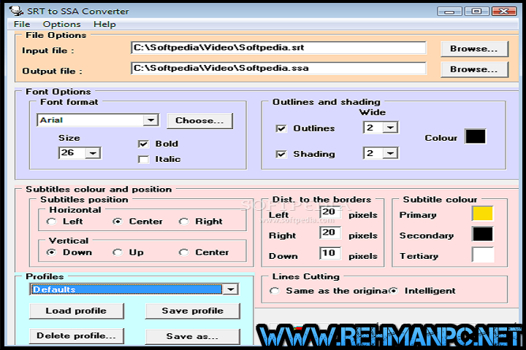Browse for the input file
The image size is (526, 350).
pos(473,49)
